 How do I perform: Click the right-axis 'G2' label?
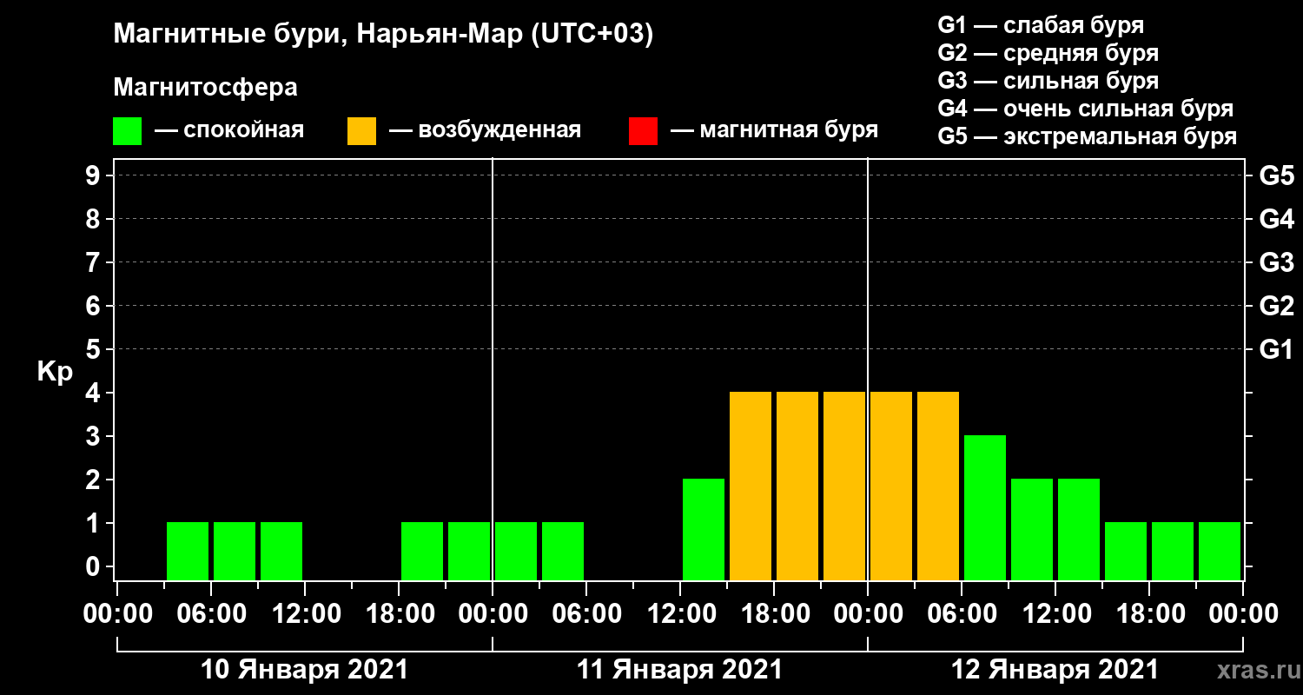[1277, 306]
